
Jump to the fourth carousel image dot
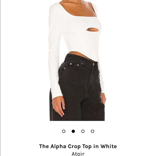click(x=93, y=131)
